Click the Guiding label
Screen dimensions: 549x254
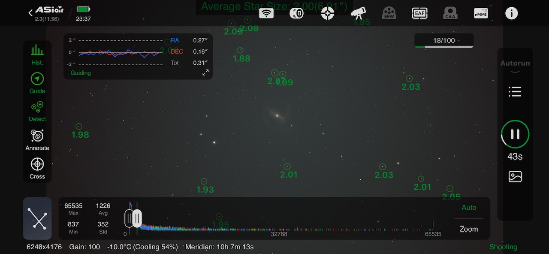81,73
